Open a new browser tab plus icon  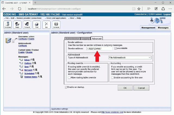tap(35, 2)
